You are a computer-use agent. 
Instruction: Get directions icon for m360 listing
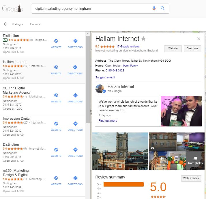75,178
